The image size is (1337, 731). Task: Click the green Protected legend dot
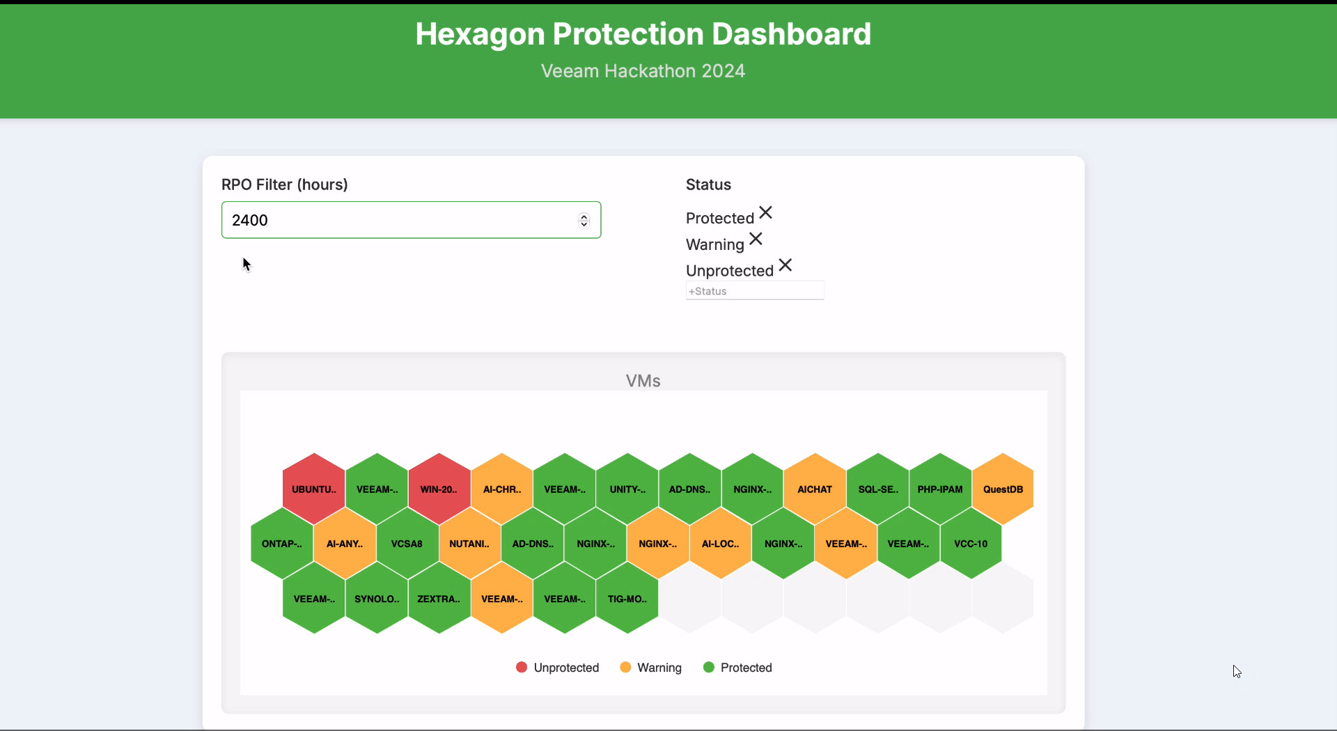tap(708, 667)
